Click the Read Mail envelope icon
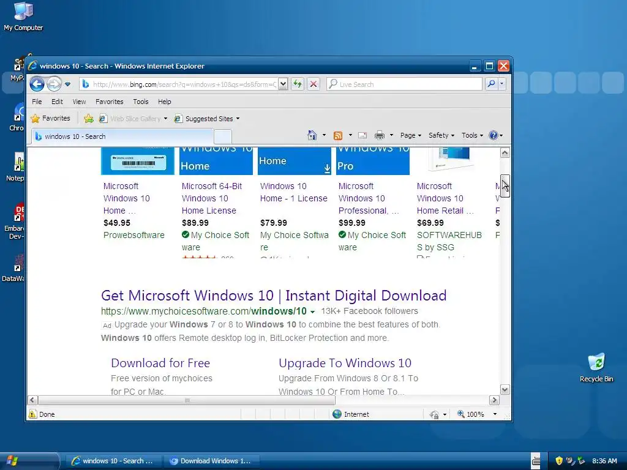The image size is (627, 470). click(x=362, y=135)
